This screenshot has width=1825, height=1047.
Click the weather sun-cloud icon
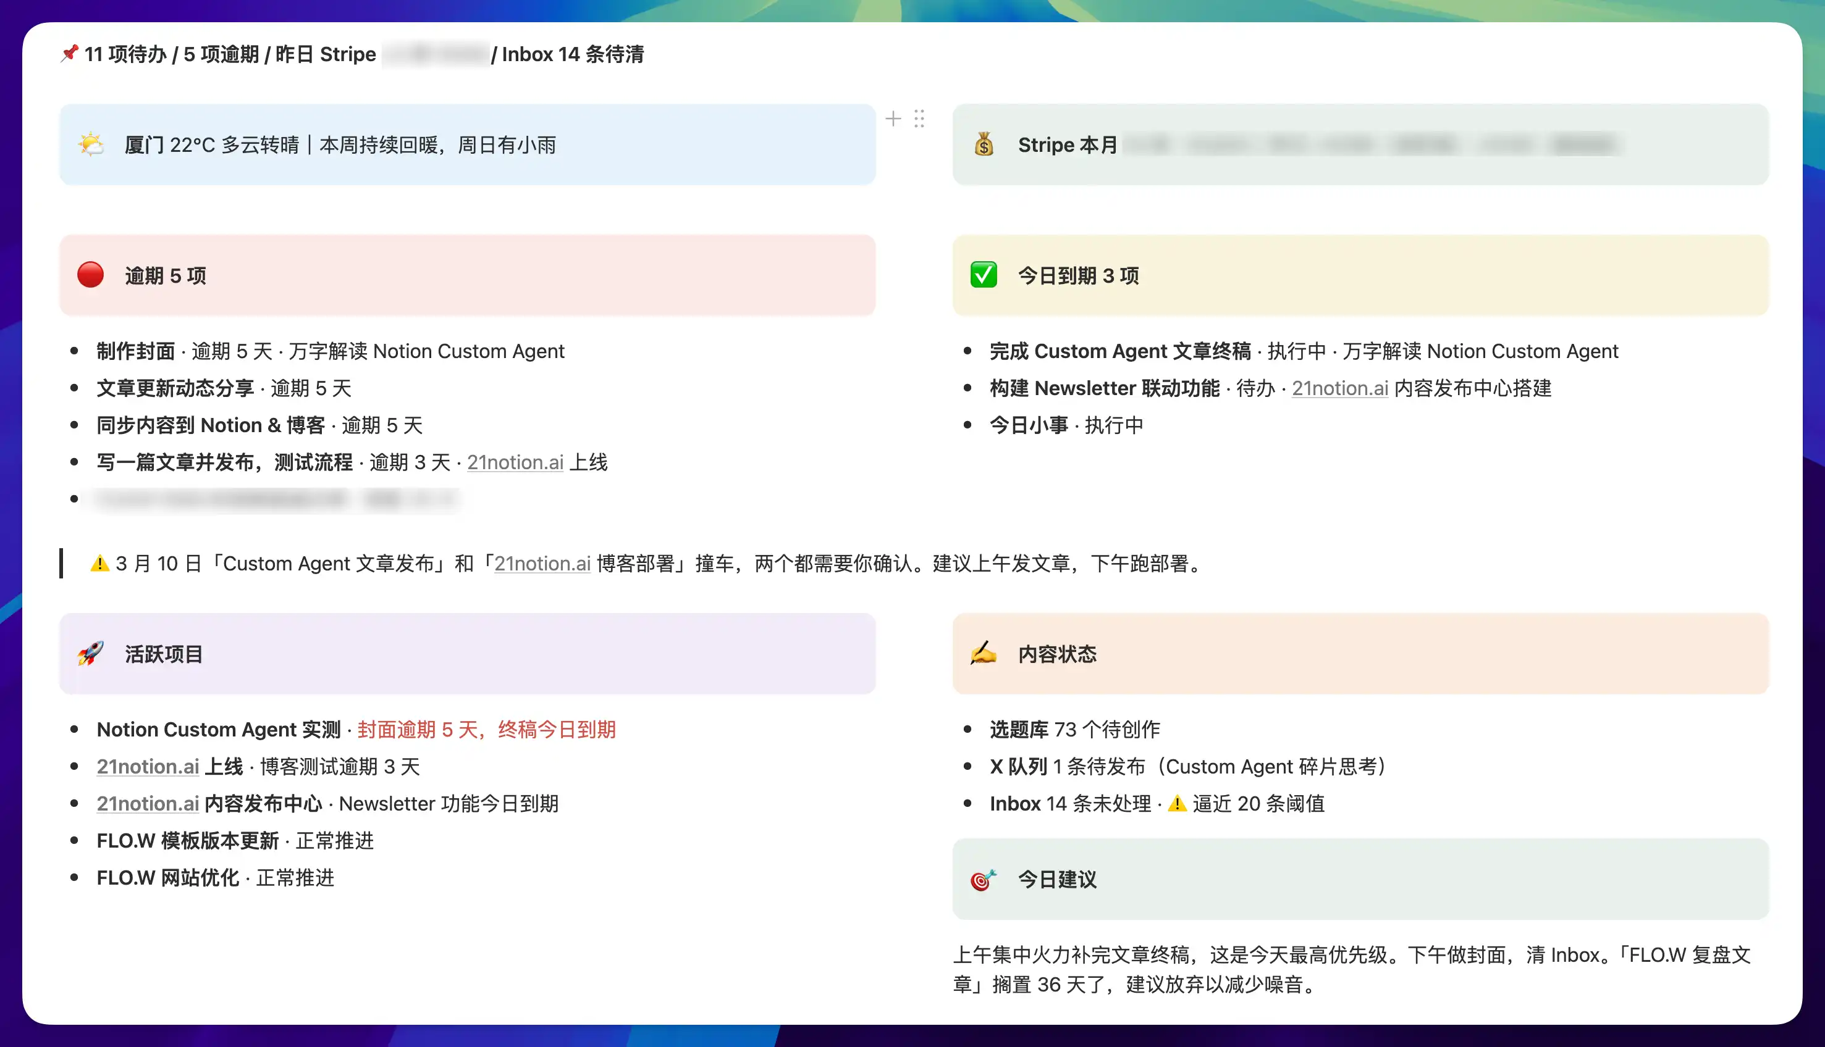point(91,144)
